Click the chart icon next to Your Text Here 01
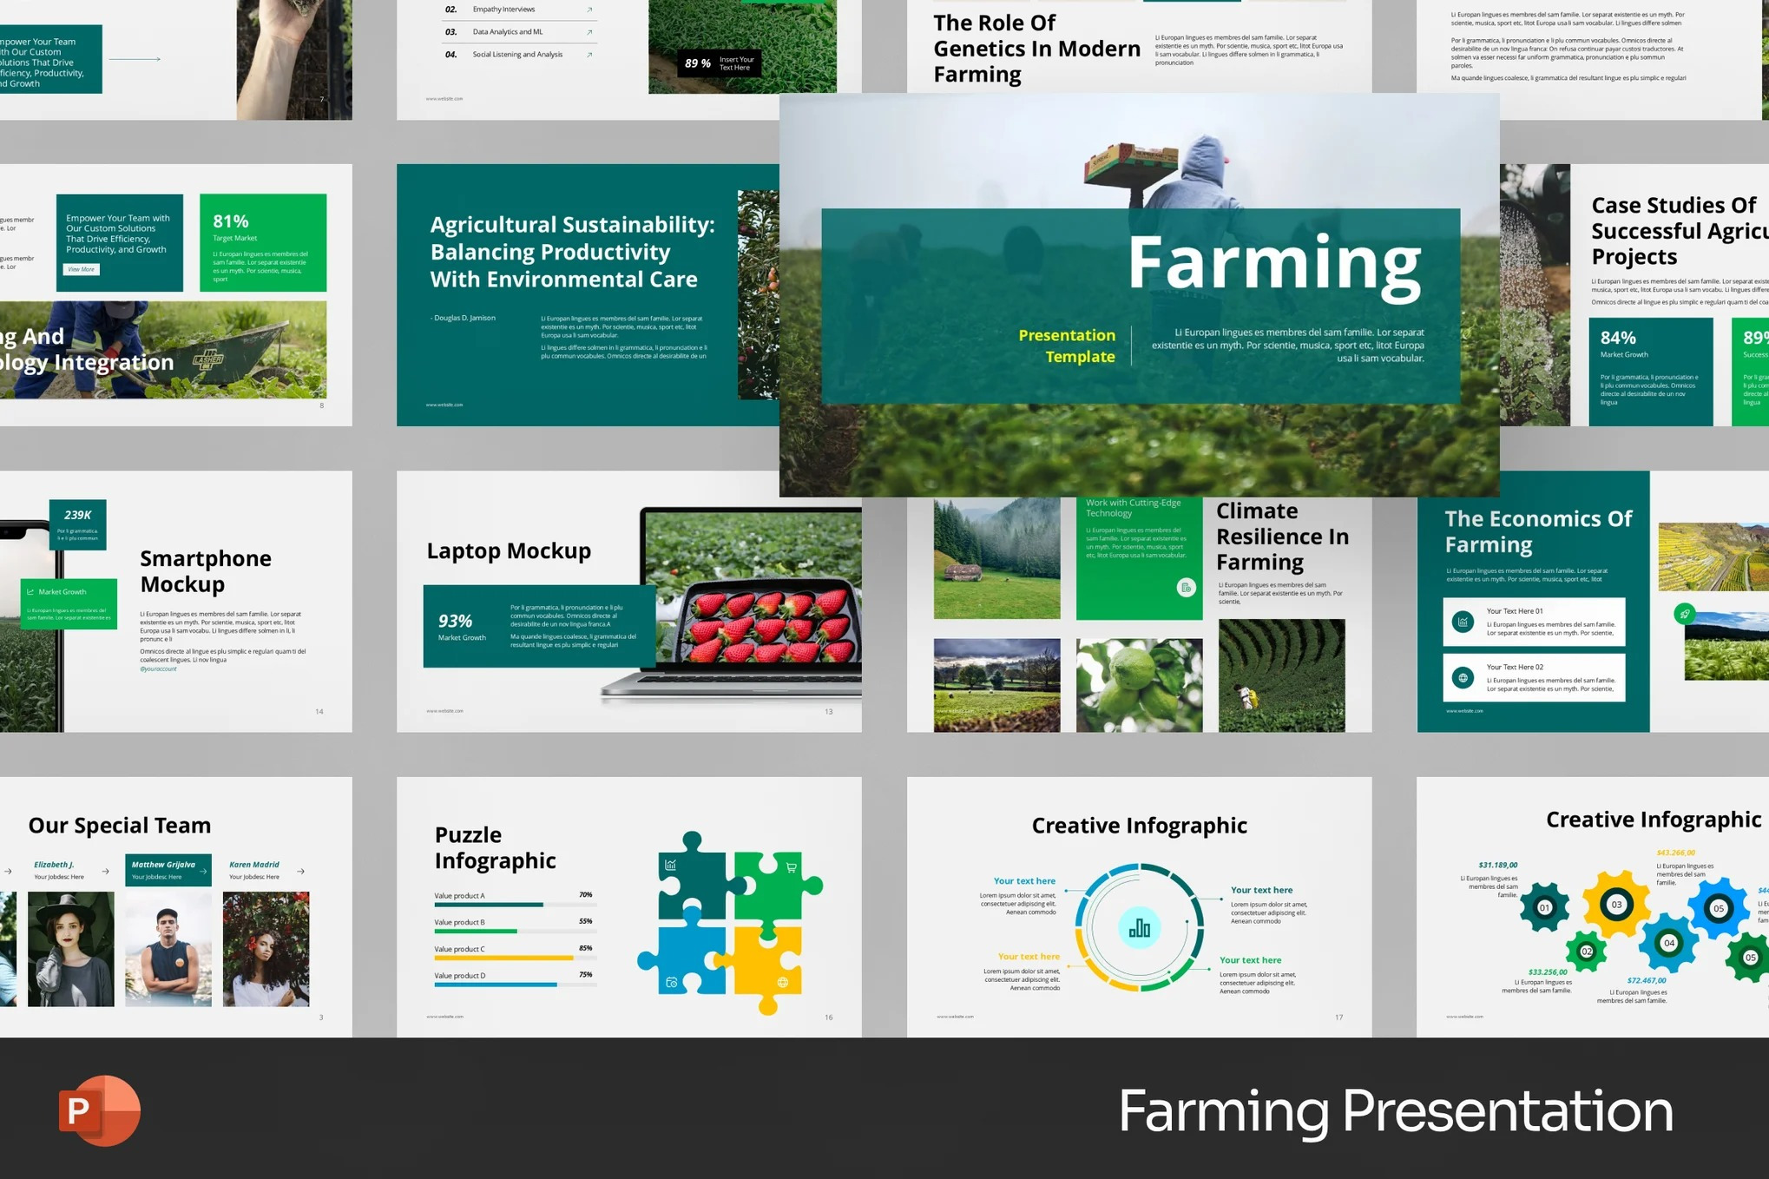Screen dimensions: 1769x1179 pos(1463,622)
